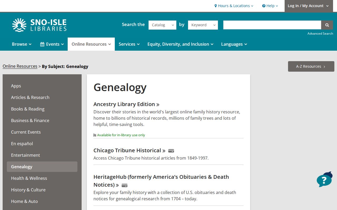Image resolution: width=337 pixels, height=210 pixels.
Task: Click the magnifier search button
Action: point(327,25)
